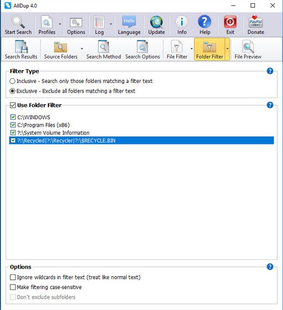
Task: Toggle the C:\WINDOWS filter entry checkbox
Action: point(13,117)
